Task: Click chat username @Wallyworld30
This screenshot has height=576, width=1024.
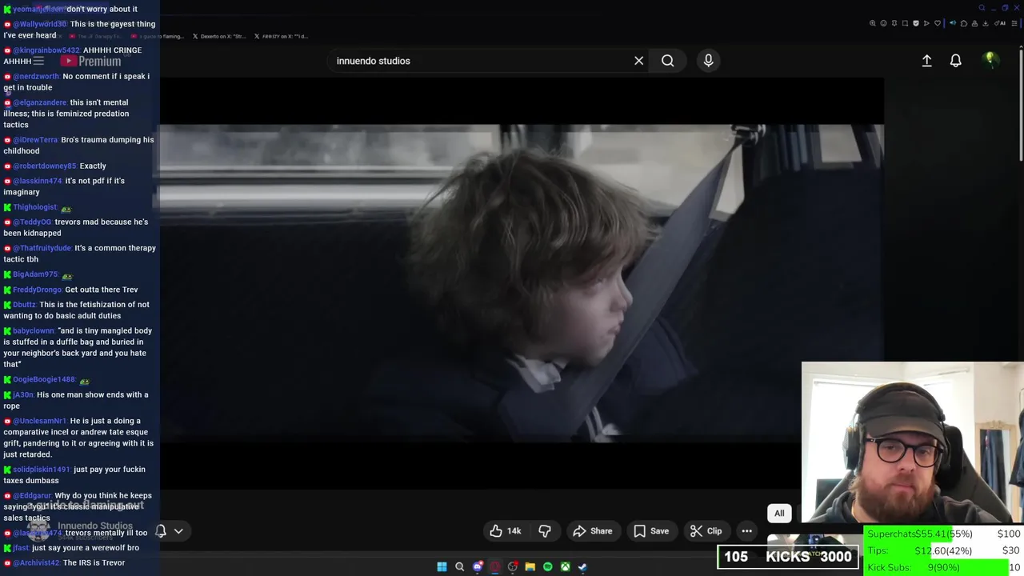Action: [x=39, y=24]
